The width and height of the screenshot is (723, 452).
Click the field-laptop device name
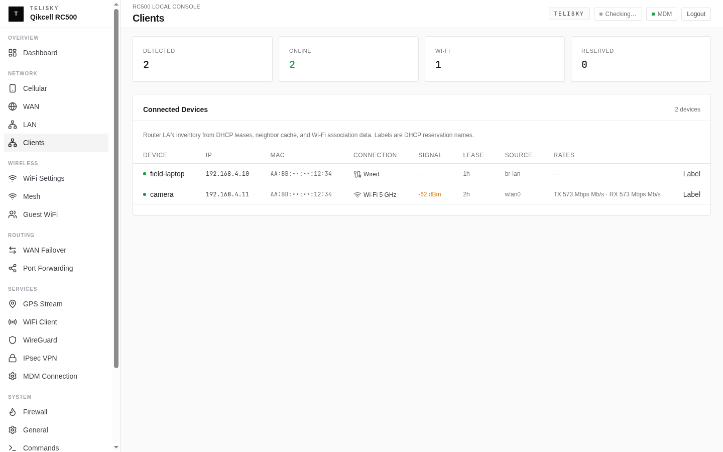tap(167, 174)
